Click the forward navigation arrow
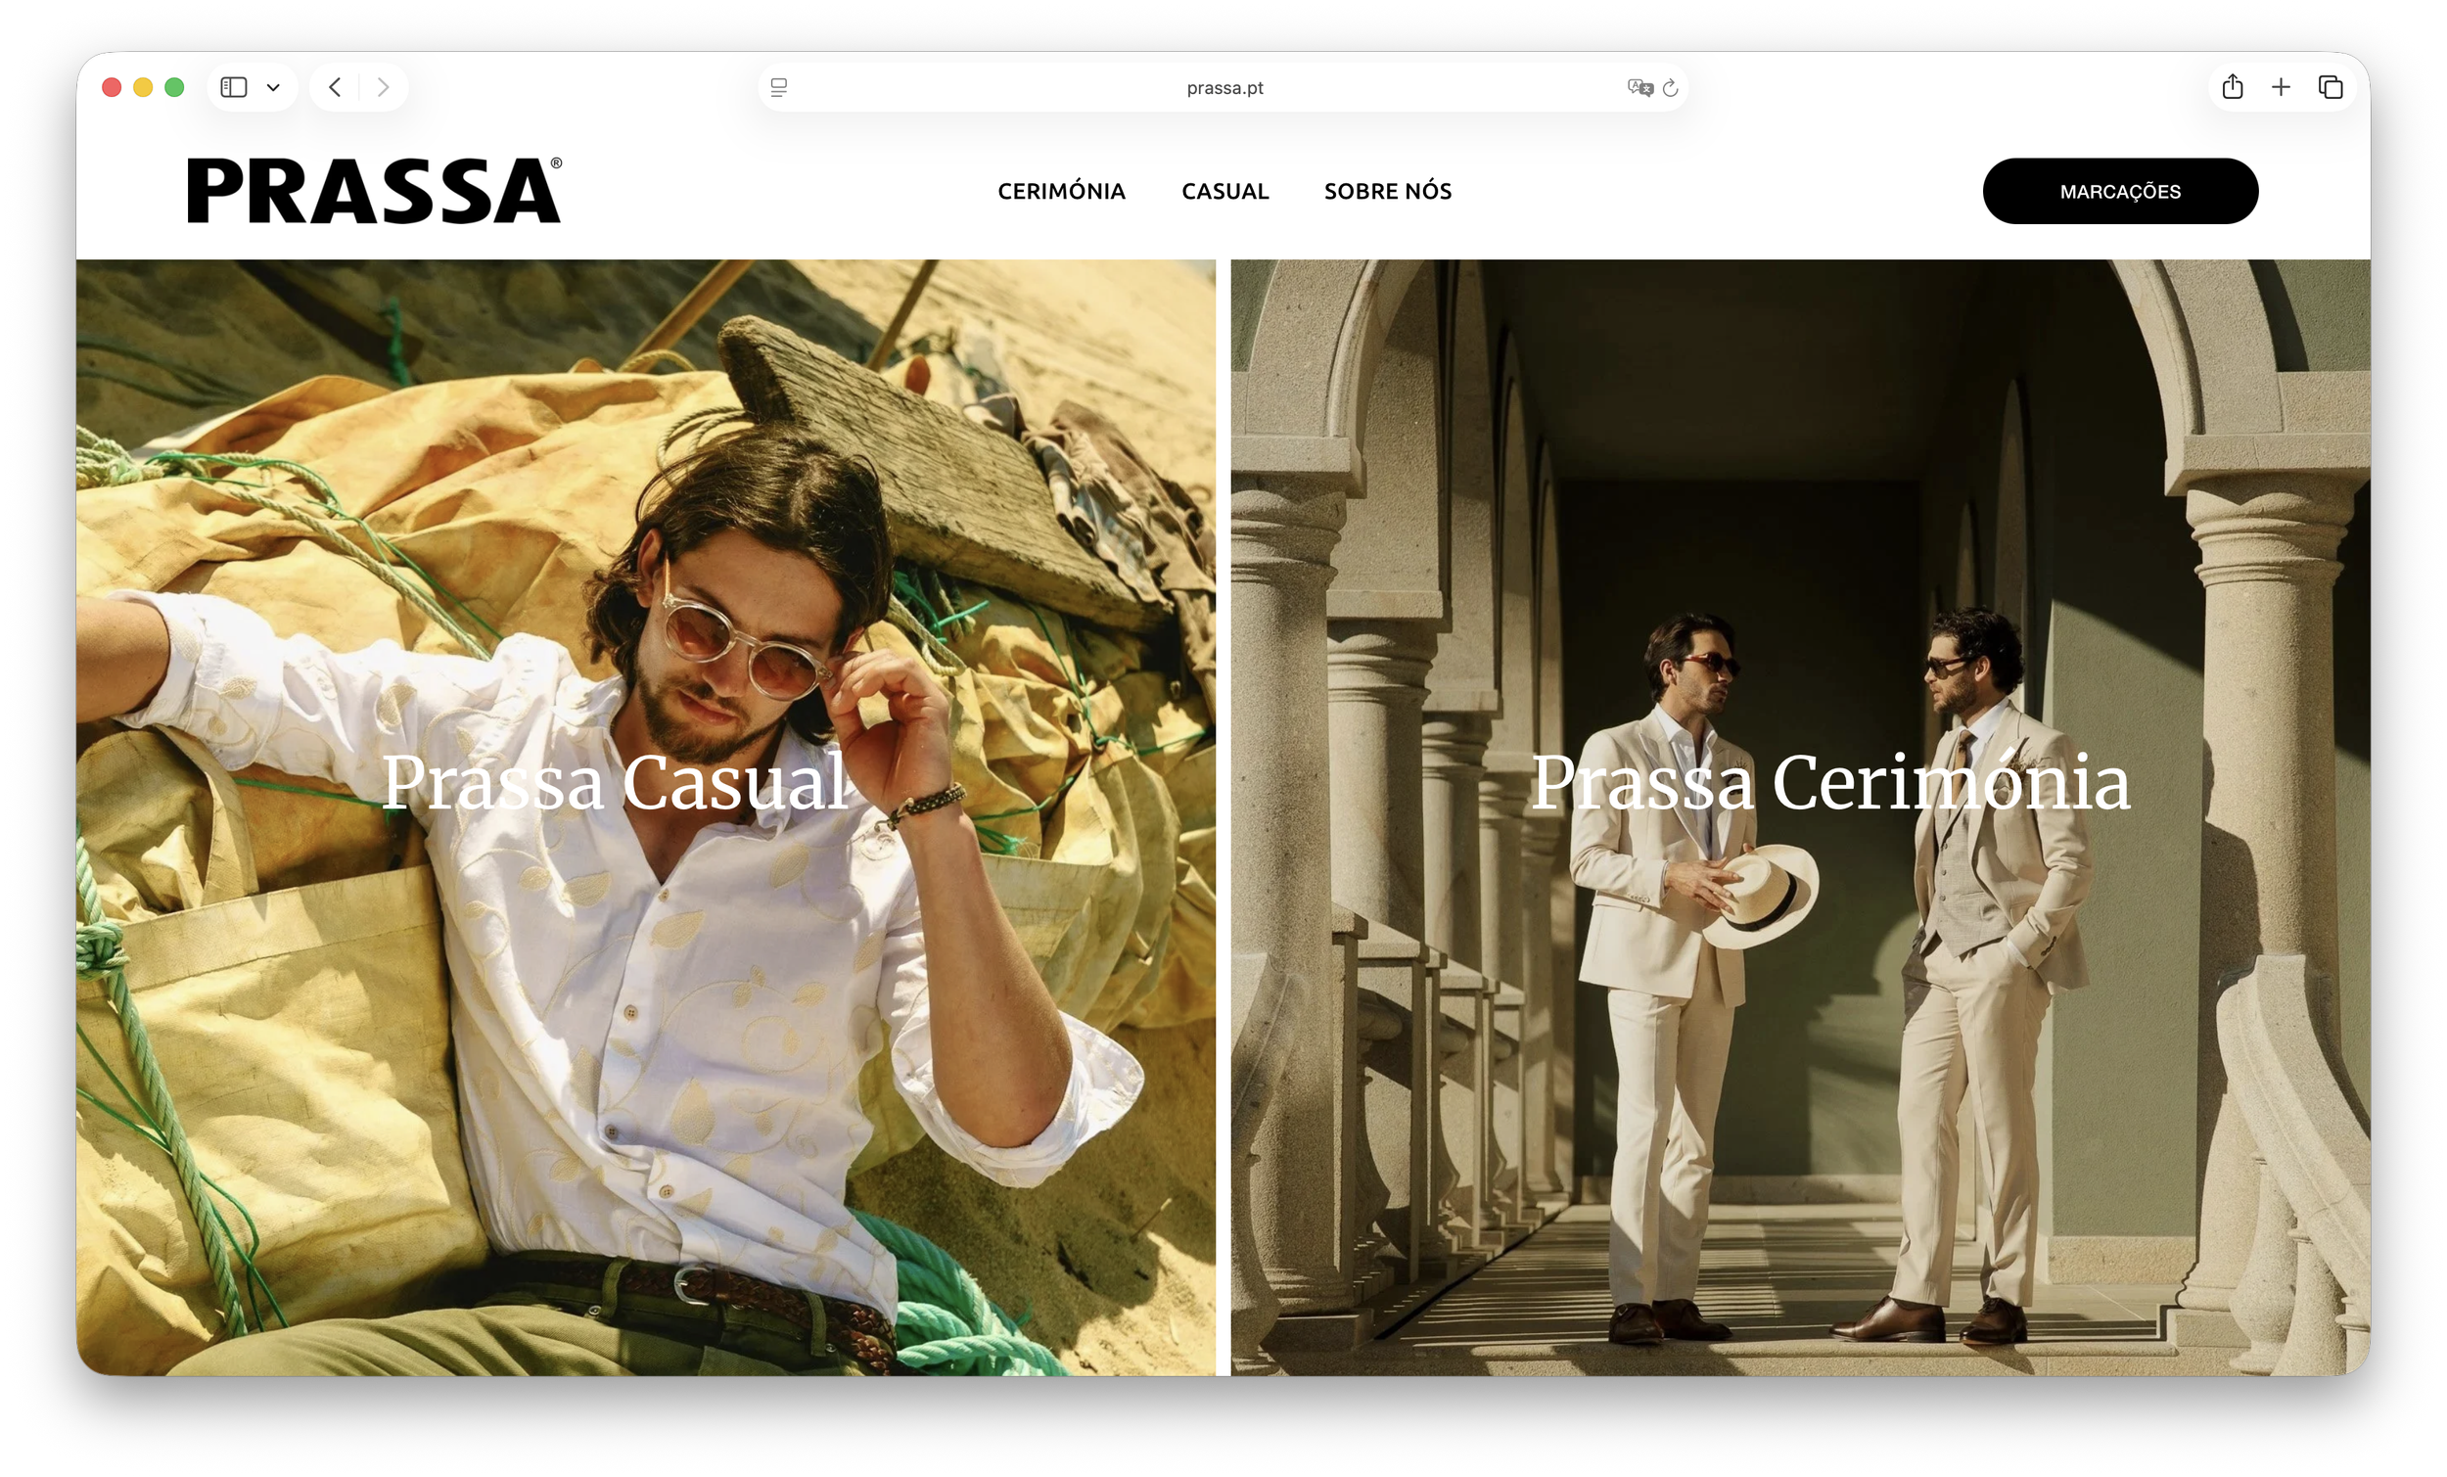2447x1477 pixels. pos(383,87)
